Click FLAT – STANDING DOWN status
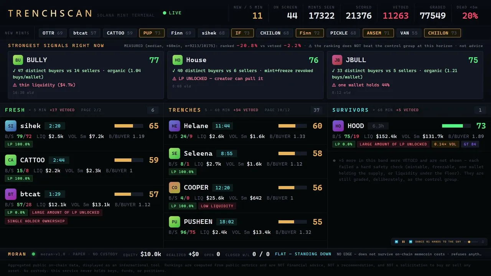Screen dimensions: 491x276 click(303, 254)
